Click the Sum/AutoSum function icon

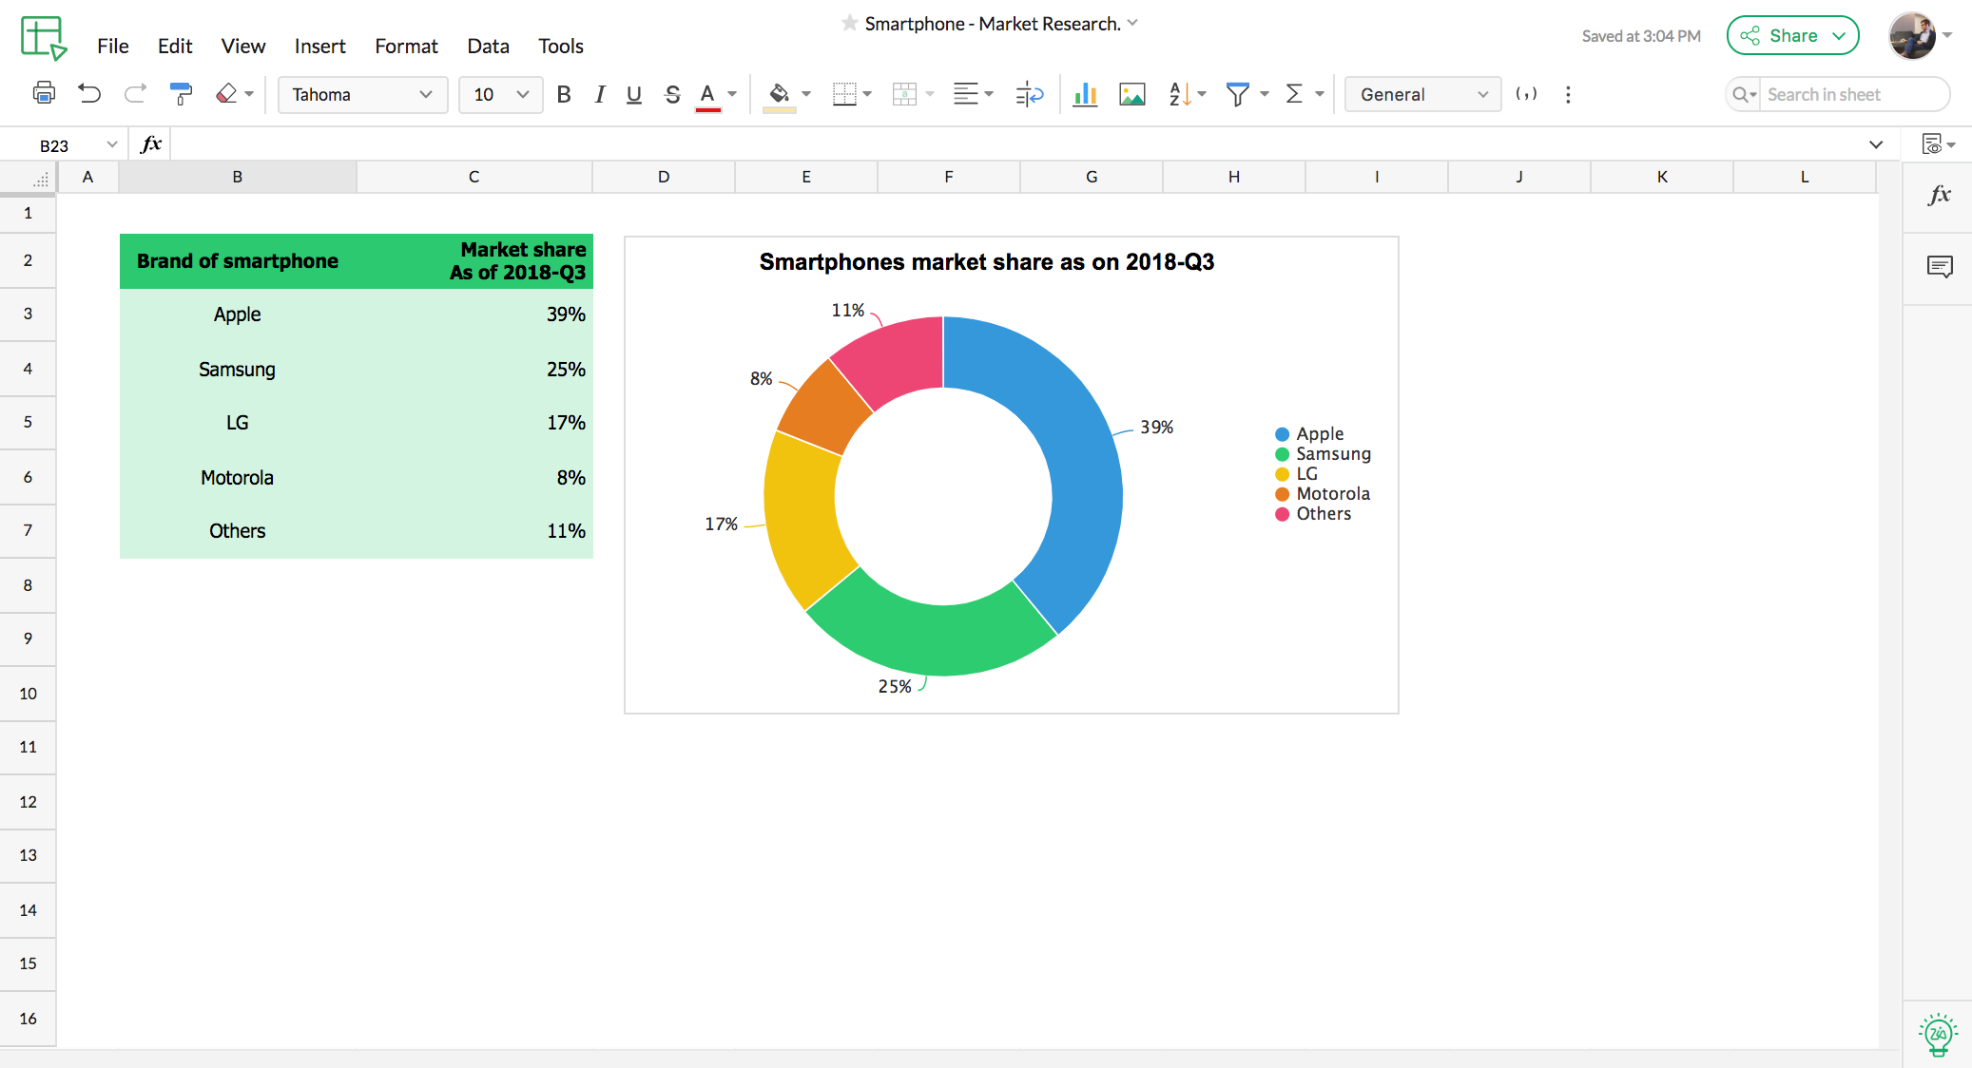click(x=1296, y=93)
